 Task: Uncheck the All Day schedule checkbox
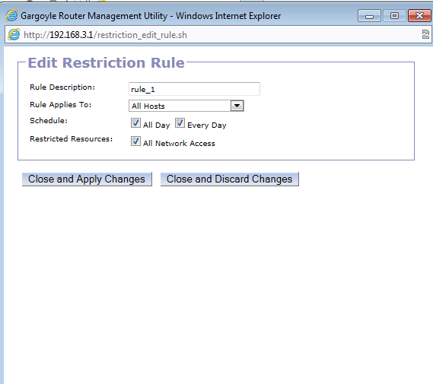pyautogui.click(x=135, y=123)
